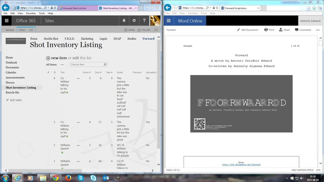
Task: Open views ellipsis next to All Items
Action: pyautogui.click(x=62, y=64)
